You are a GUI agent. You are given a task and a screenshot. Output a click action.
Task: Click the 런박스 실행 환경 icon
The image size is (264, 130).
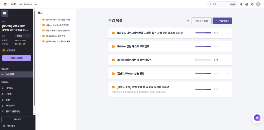click(2, 111)
